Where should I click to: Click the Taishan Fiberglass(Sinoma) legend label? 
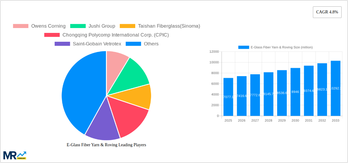pyautogui.click(x=169, y=26)
